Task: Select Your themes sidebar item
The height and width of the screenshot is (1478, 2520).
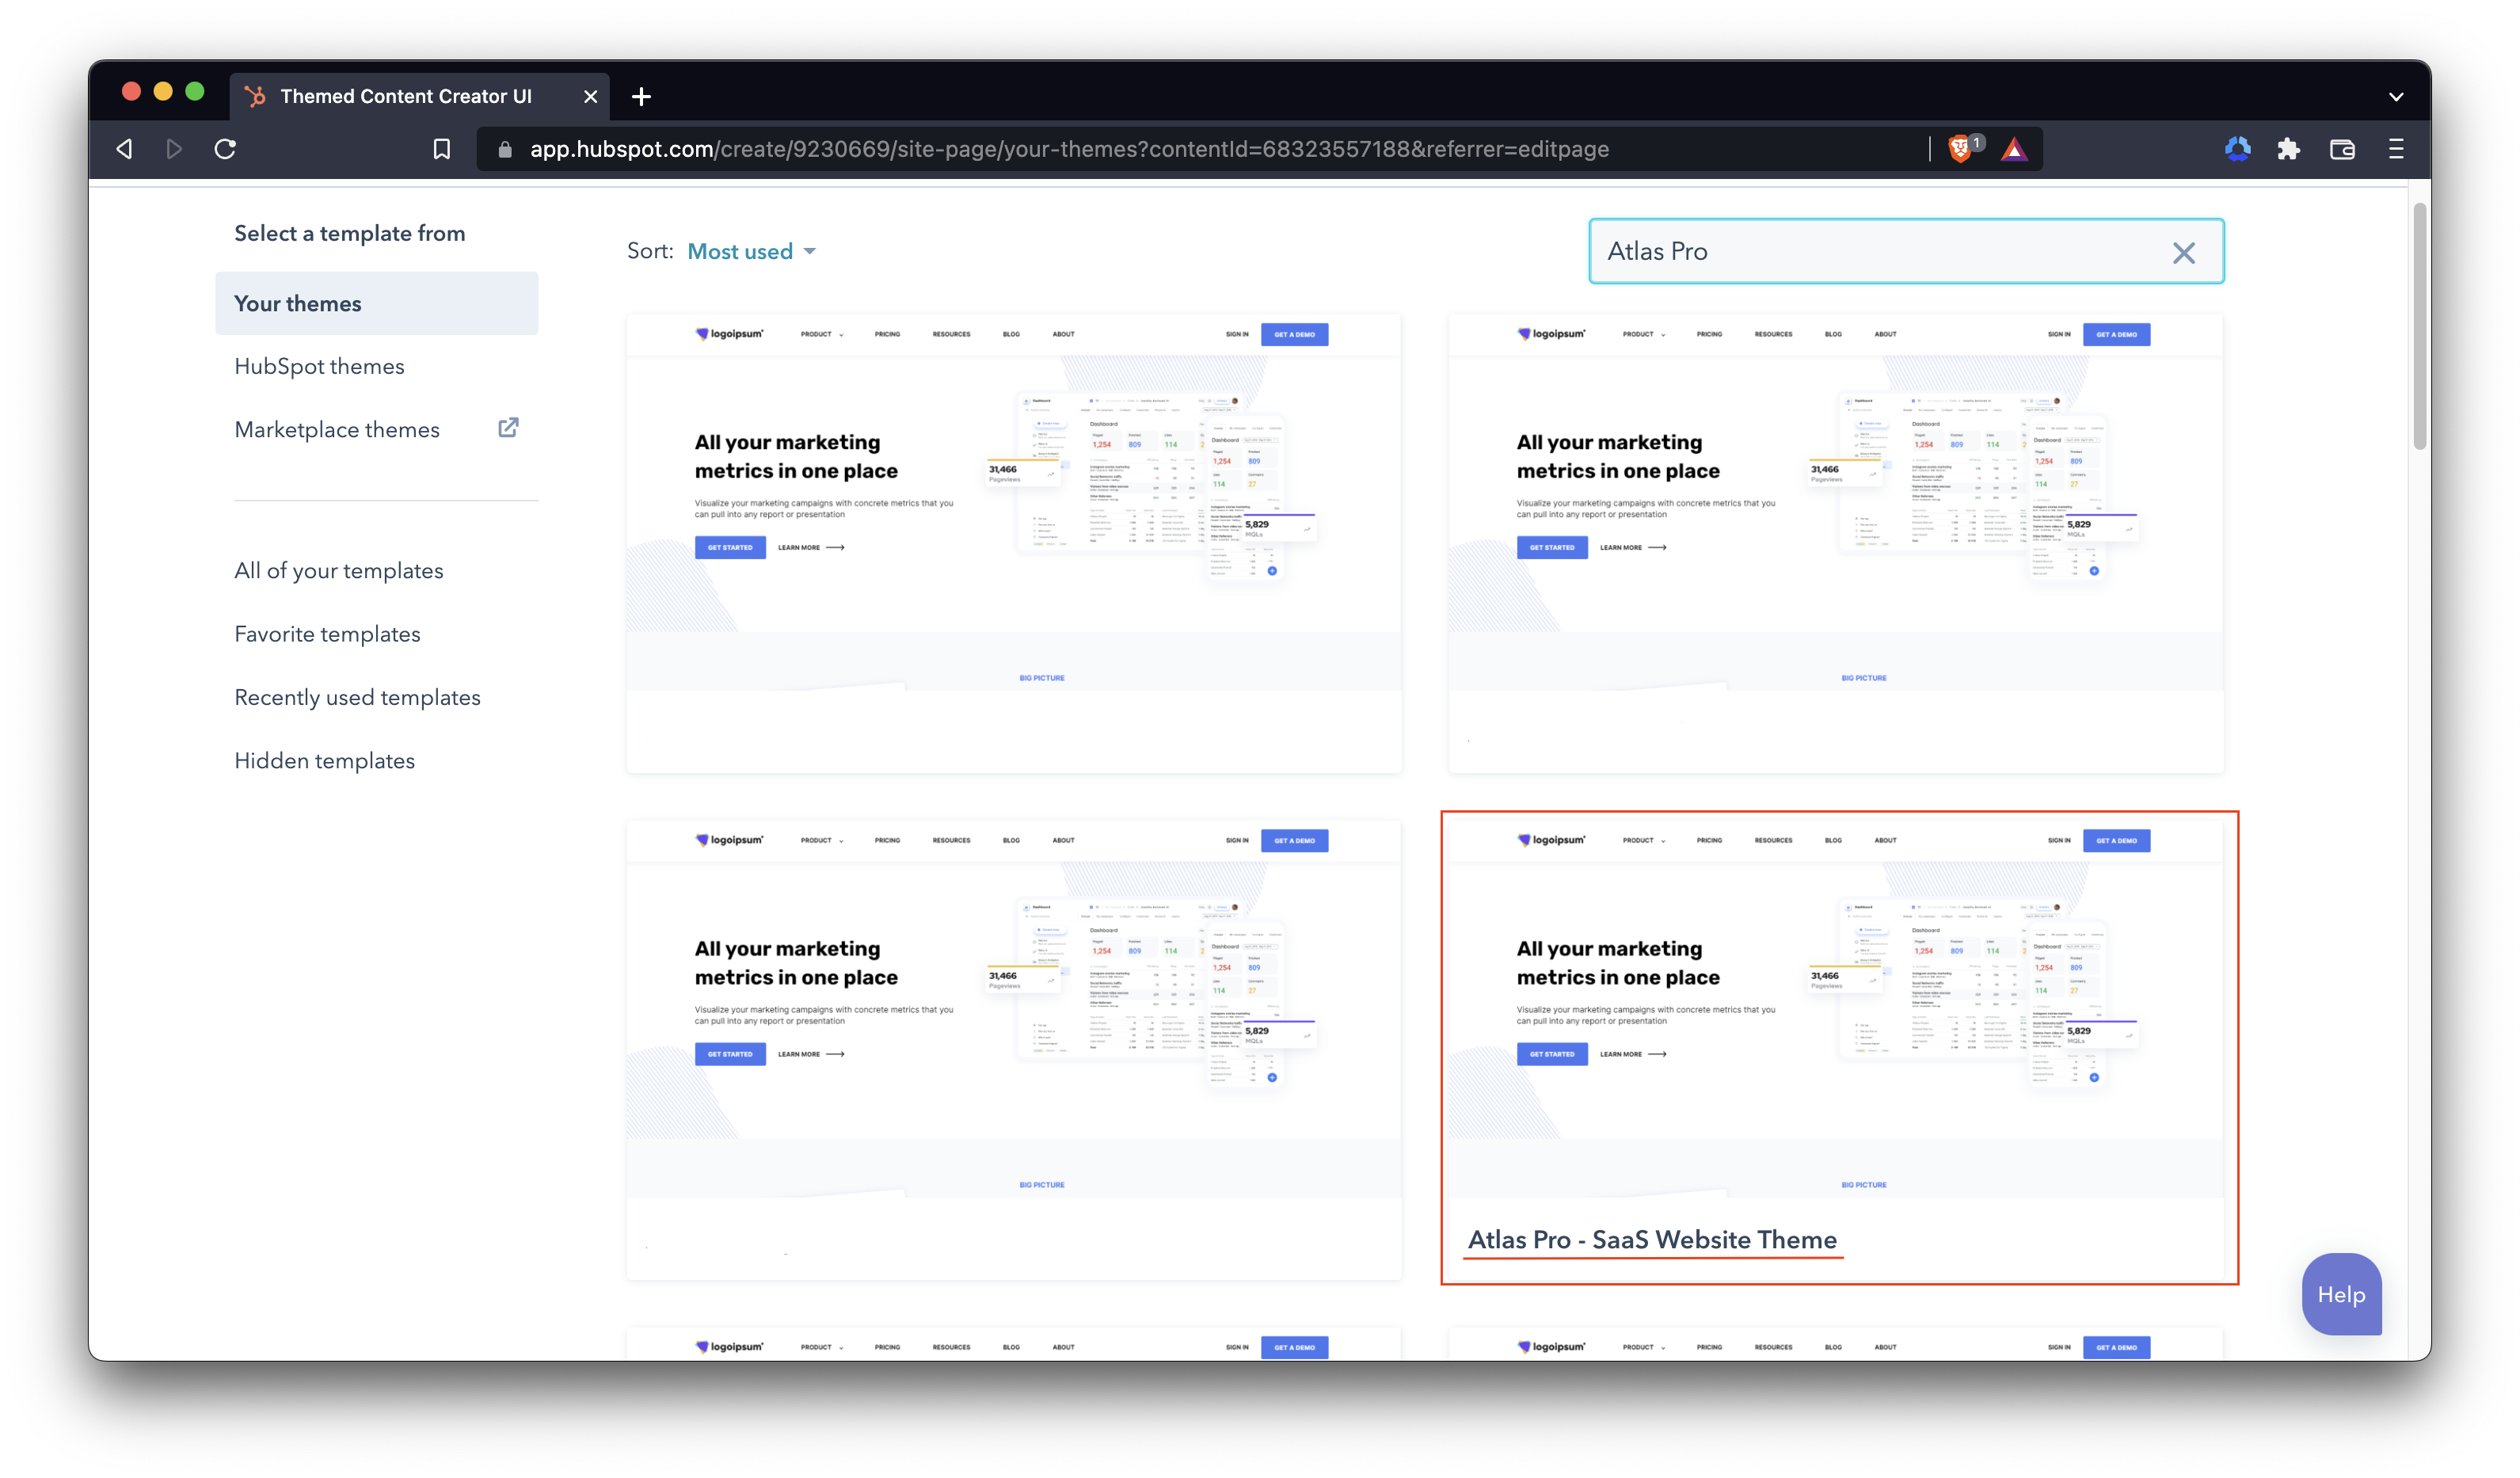Action: coord(376,303)
